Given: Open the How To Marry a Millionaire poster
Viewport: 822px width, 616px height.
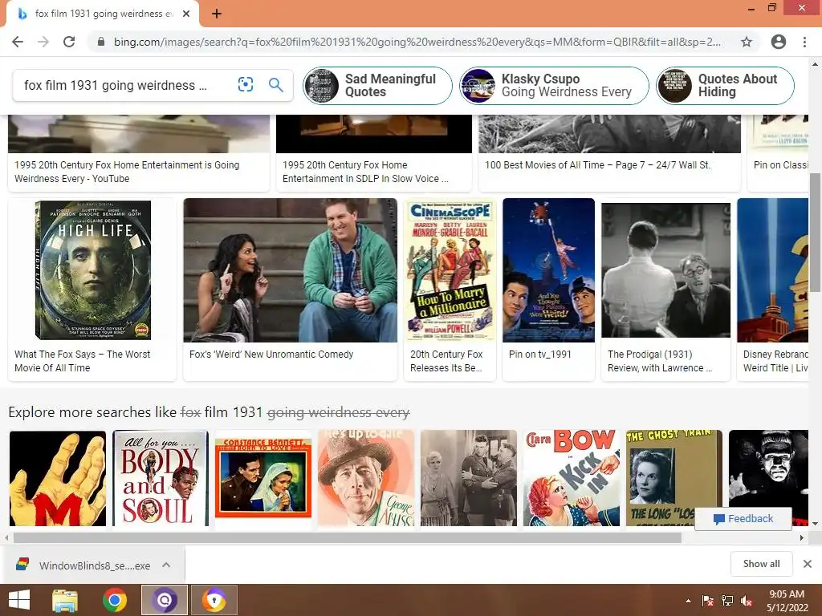Looking at the screenshot, I should pos(450,270).
